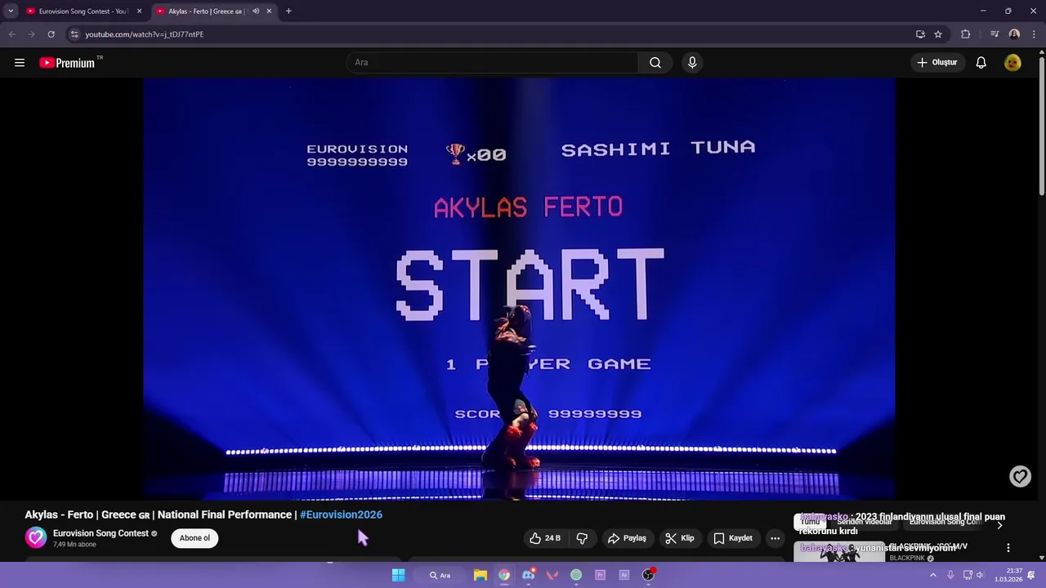The width and height of the screenshot is (1046, 588).
Task: Open the YouTube guide hamburger menu
Action: click(x=20, y=63)
